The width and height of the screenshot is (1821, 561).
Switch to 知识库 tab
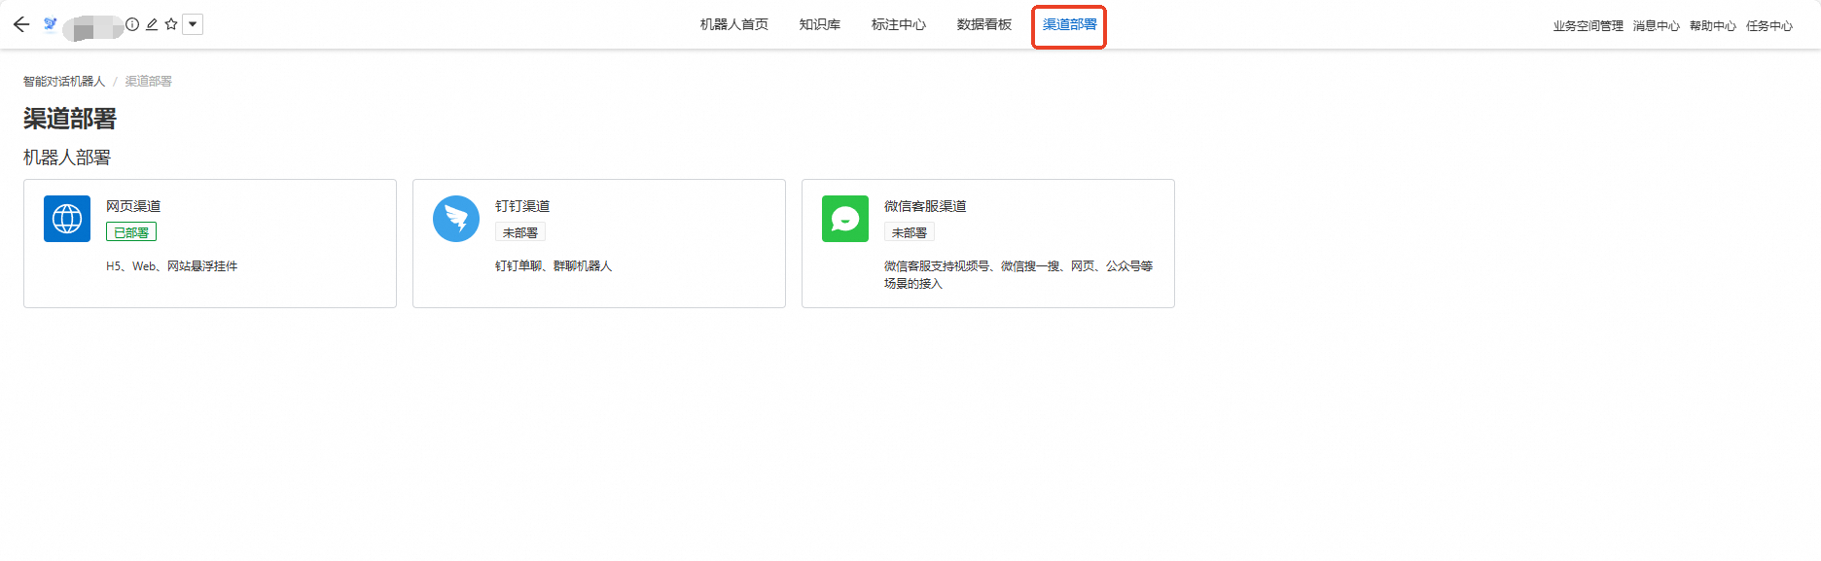coord(820,24)
